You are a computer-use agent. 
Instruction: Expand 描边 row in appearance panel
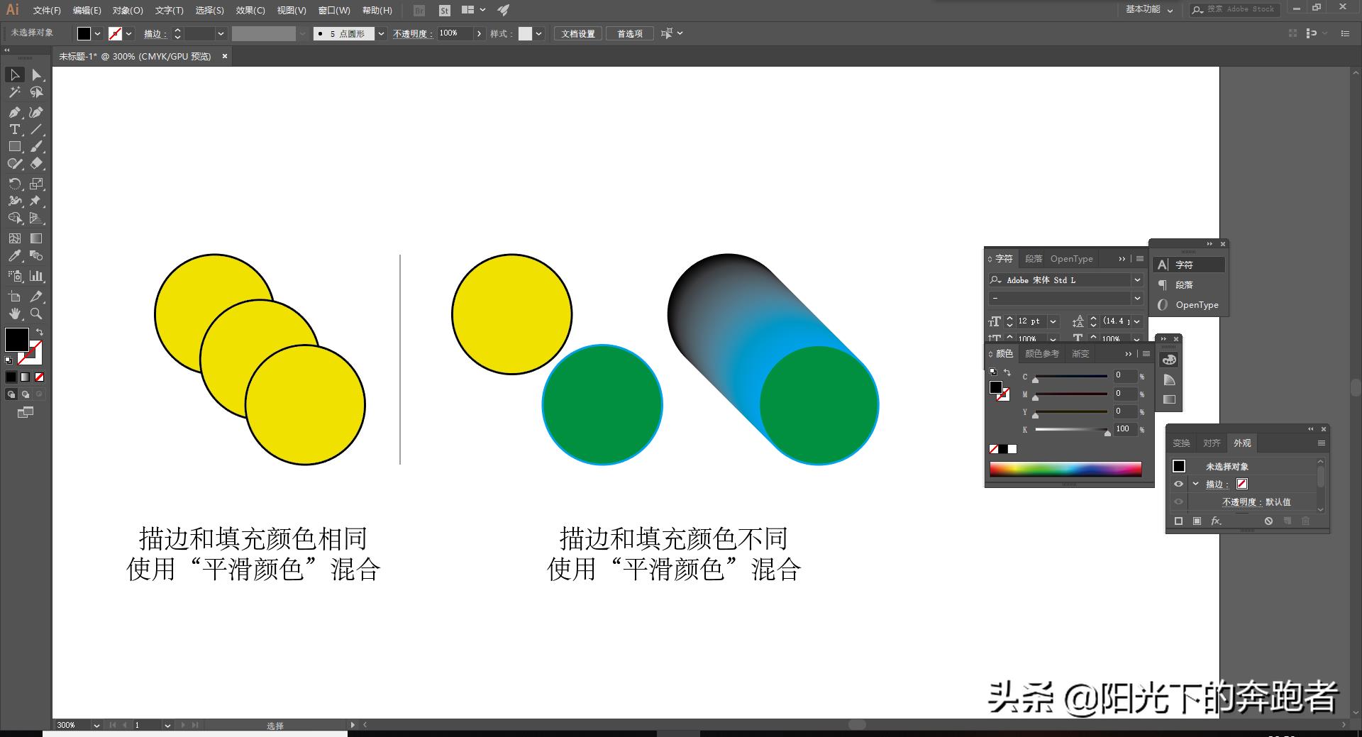pos(1196,484)
